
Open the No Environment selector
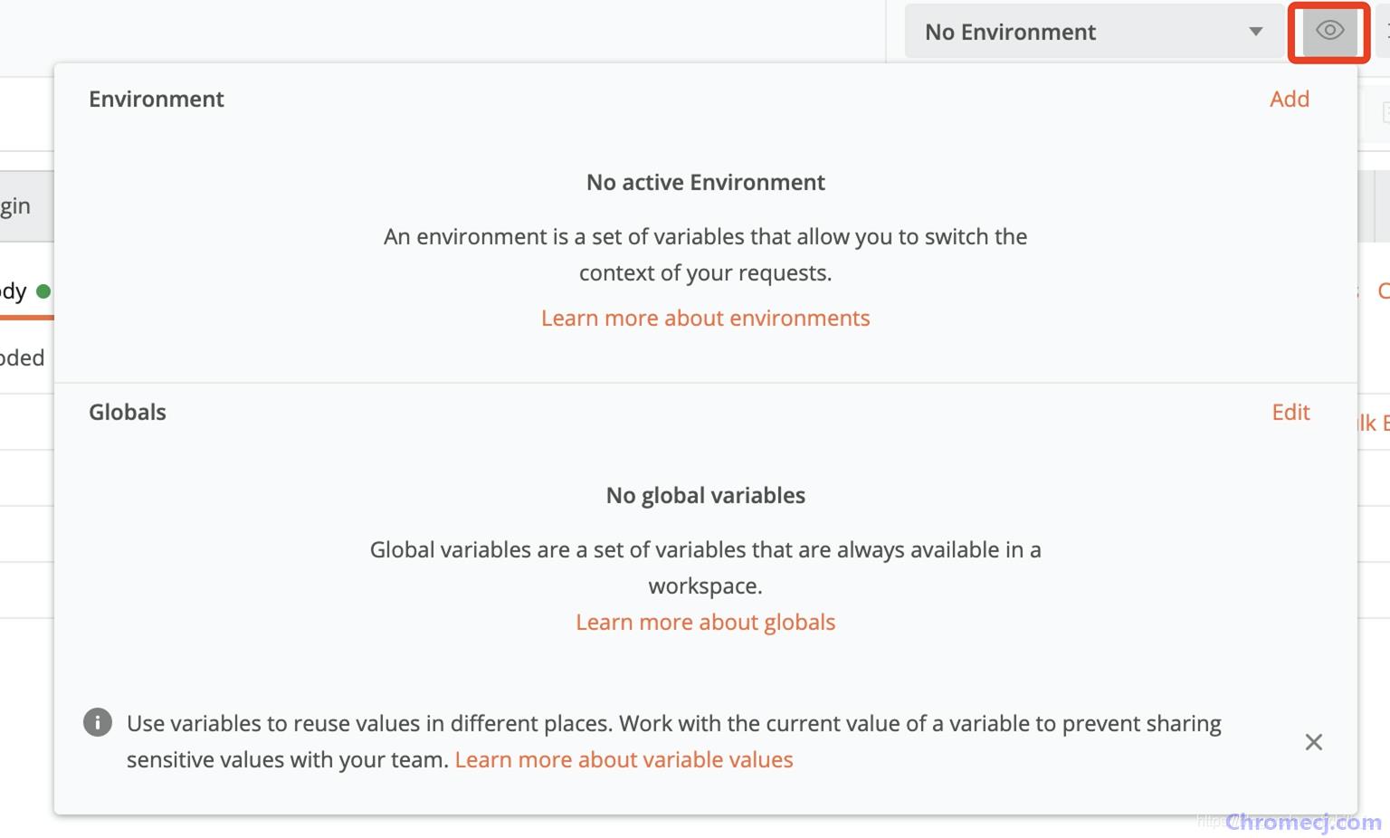[1094, 32]
